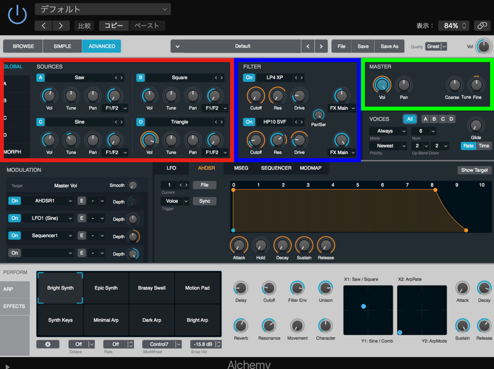Click the Unison perform knob

click(x=326, y=288)
